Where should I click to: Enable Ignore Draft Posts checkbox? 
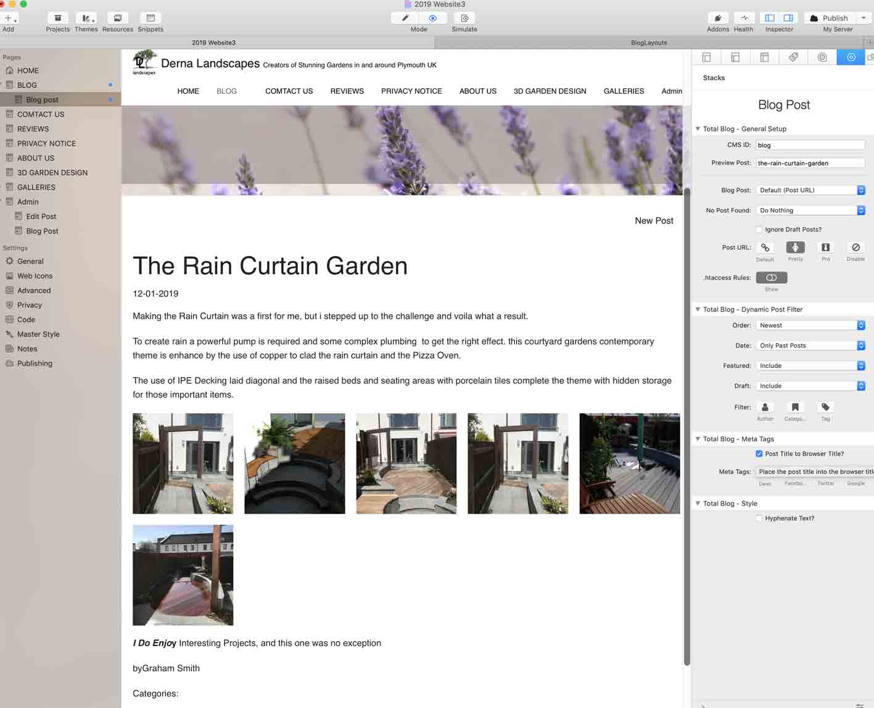[759, 230]
